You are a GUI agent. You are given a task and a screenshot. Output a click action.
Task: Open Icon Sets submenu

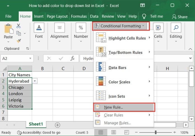click(124, 96)
